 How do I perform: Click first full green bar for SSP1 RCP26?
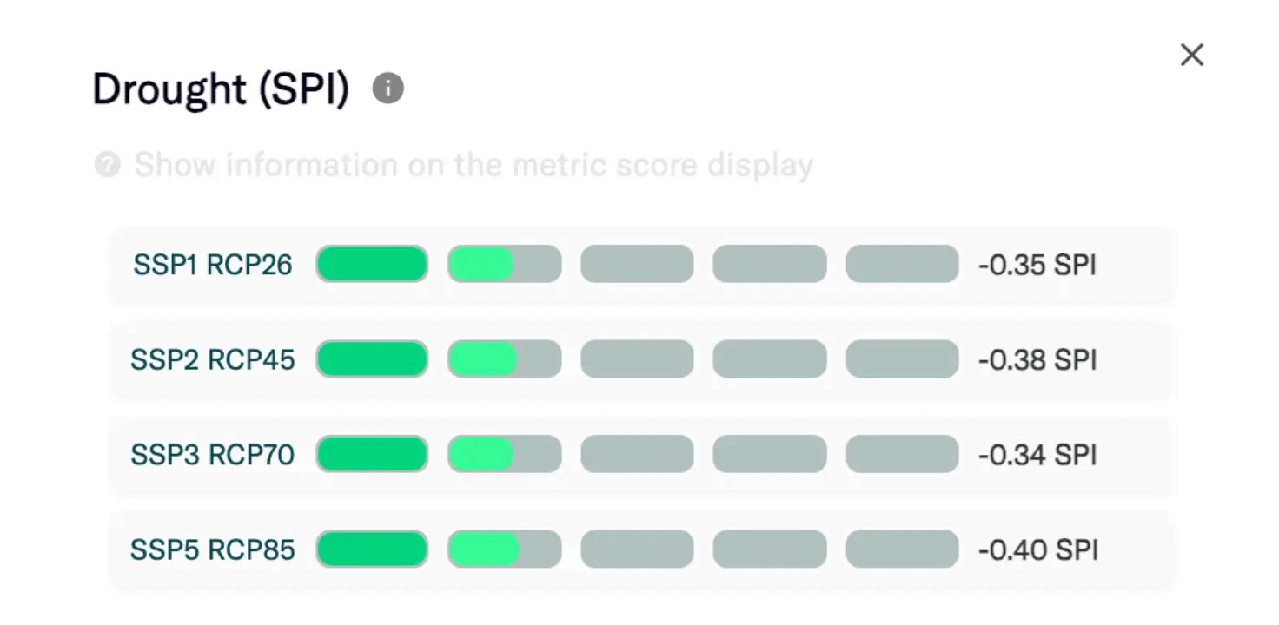pos(372,264)
